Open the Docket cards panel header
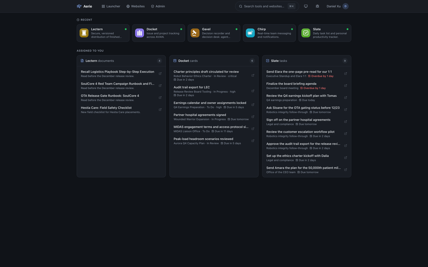The height and width of the screenshot is (267, 428). pos(214,61)
